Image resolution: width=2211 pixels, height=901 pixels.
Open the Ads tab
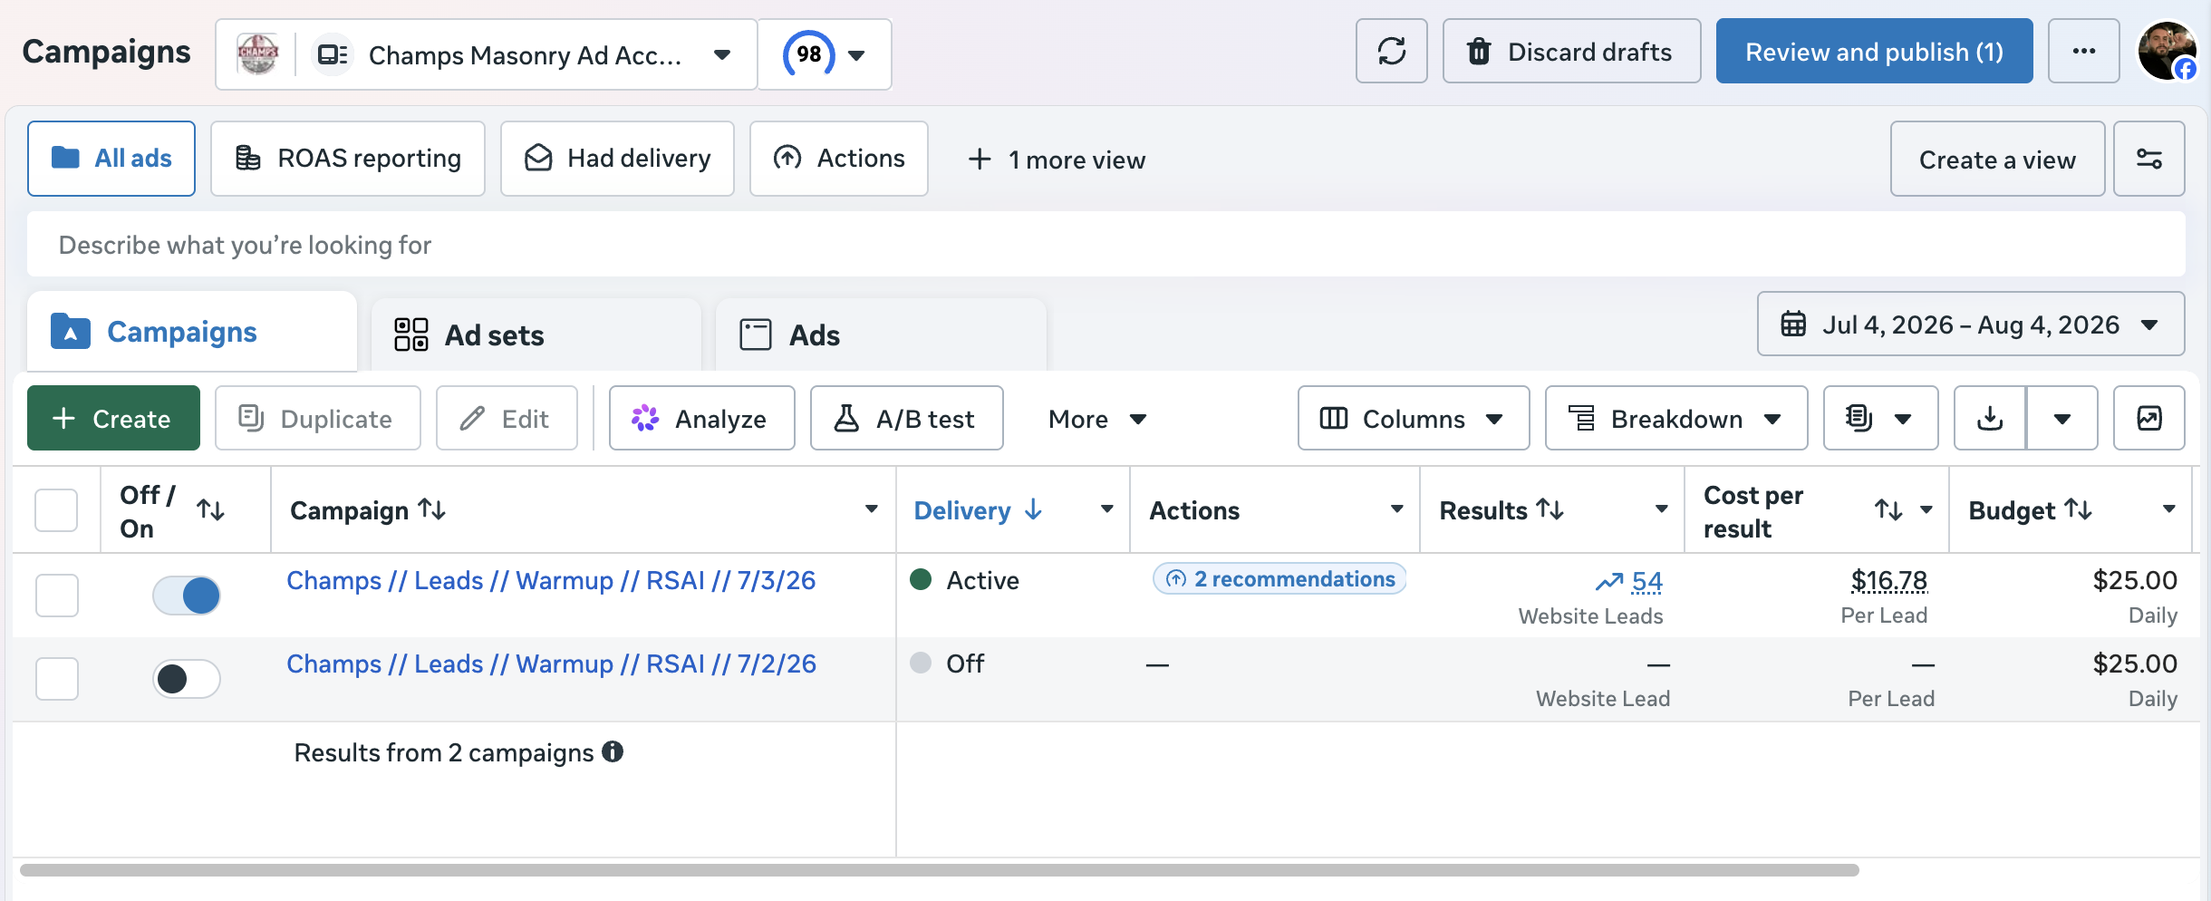pos(881,334)
